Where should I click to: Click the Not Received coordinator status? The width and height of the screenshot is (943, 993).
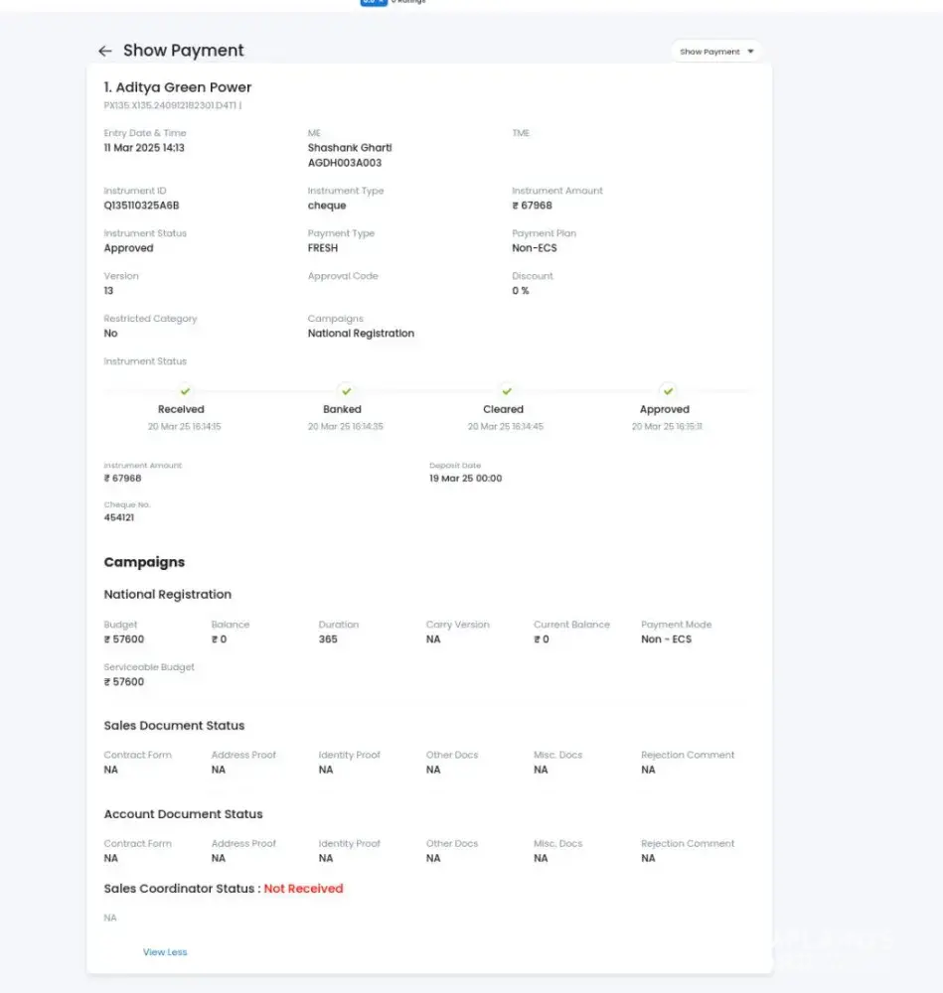[303, 889]
